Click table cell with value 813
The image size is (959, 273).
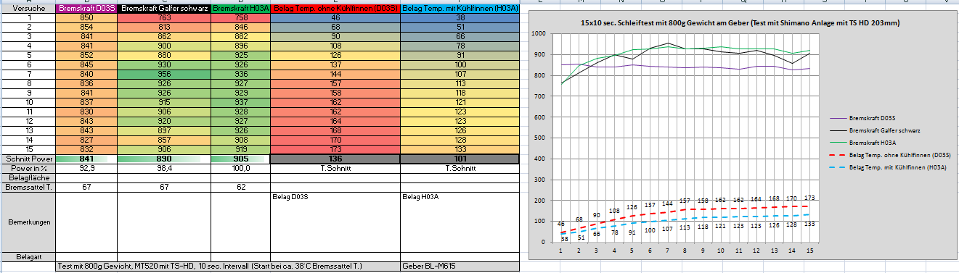163,27
